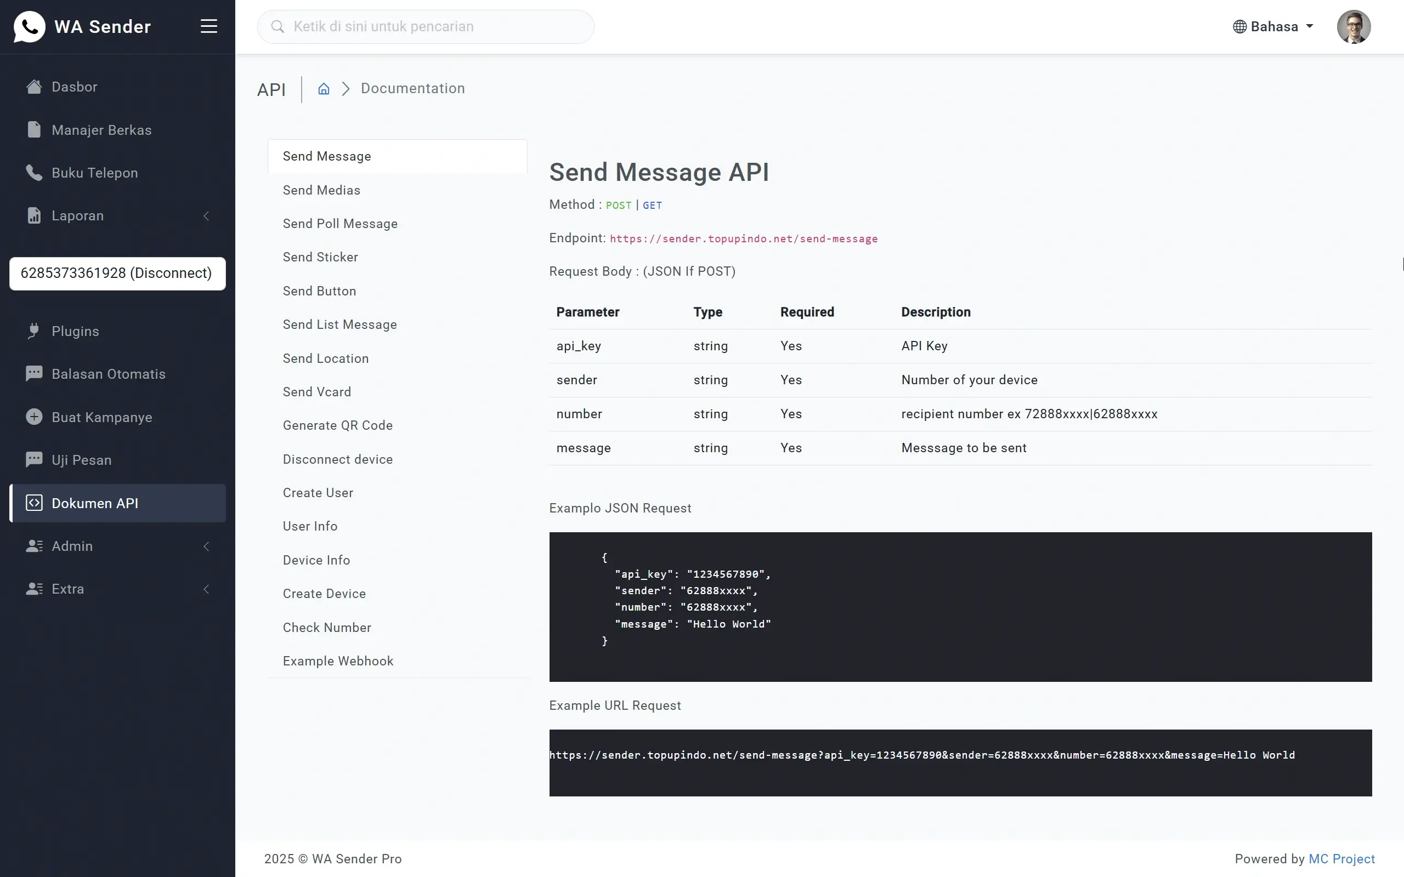Click the Manajer Berkas file icon
1404x877 pixels.
point(33,129)
